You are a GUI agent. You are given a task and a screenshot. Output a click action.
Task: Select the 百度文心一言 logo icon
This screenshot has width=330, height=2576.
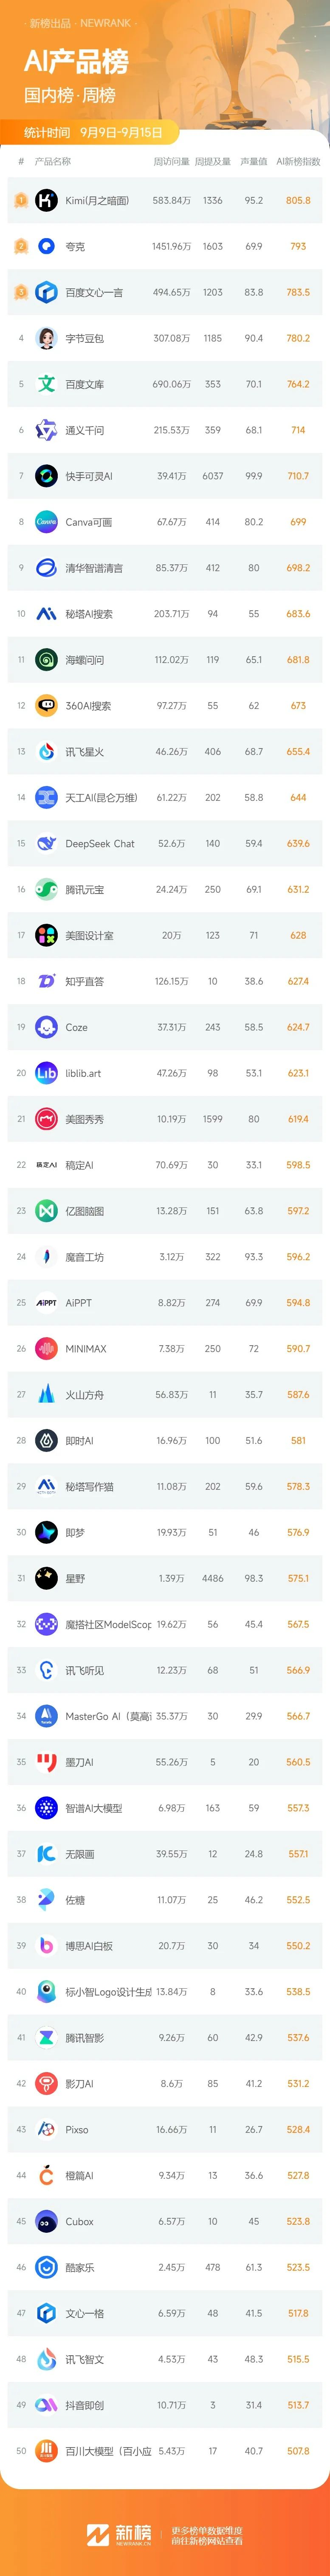point(46,292)
